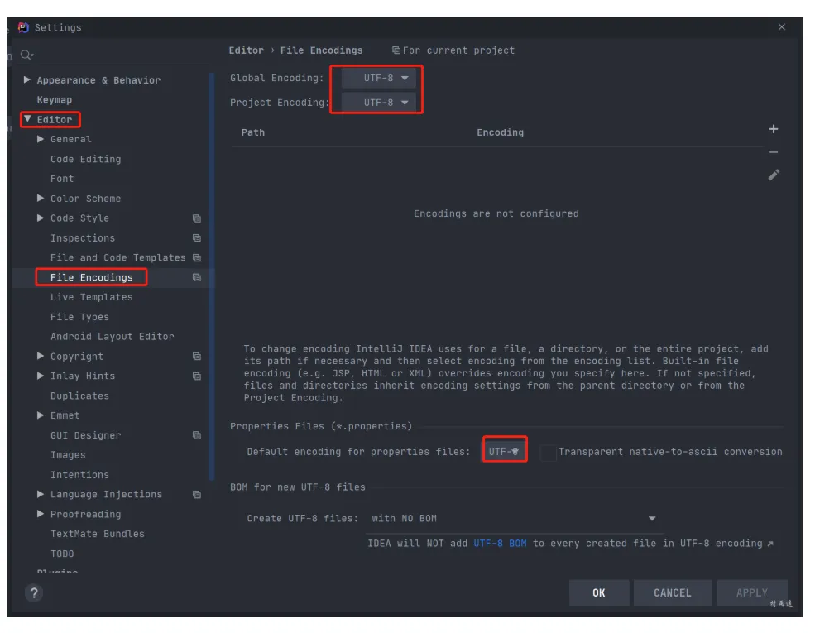Select Duplicates settings entry
This screenshot has width=815, height=633.
pyautogui.click(x=79, y=396)
